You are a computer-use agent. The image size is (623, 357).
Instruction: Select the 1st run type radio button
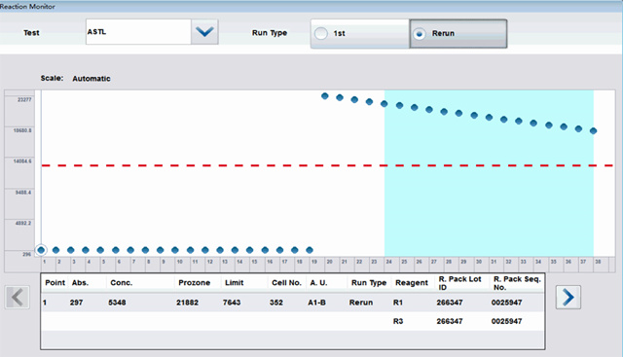point(321,33)
